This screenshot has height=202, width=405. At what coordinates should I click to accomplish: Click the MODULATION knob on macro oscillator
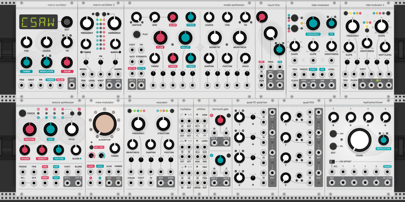click(47, 63)
